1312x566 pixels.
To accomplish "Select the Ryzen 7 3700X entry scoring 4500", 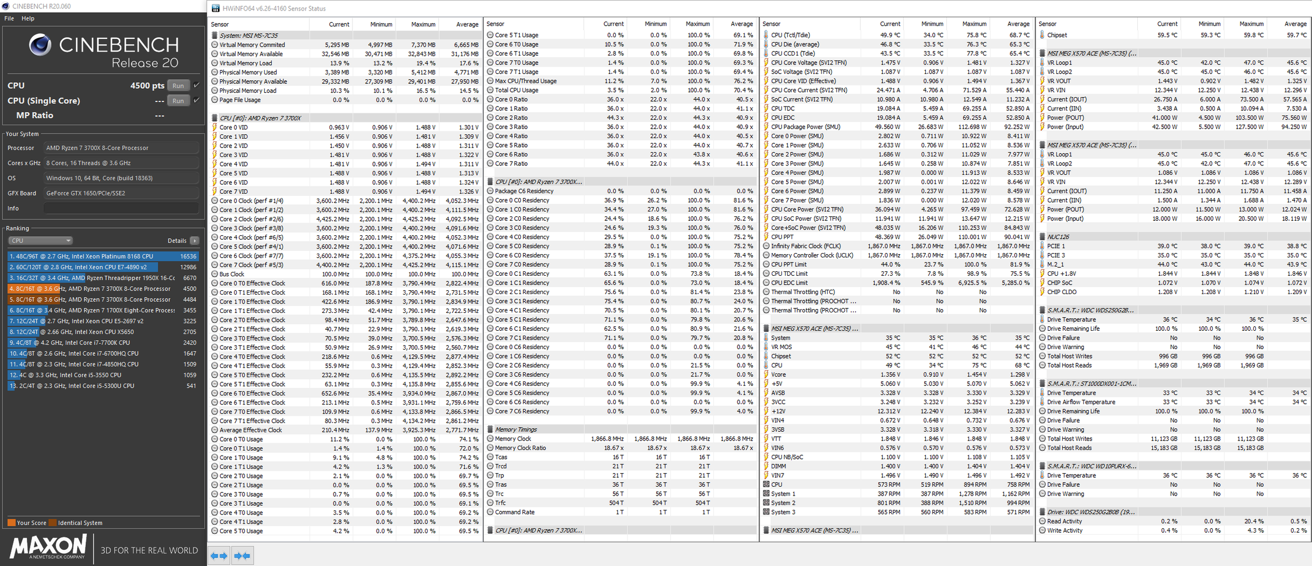I will click(103, 289).
